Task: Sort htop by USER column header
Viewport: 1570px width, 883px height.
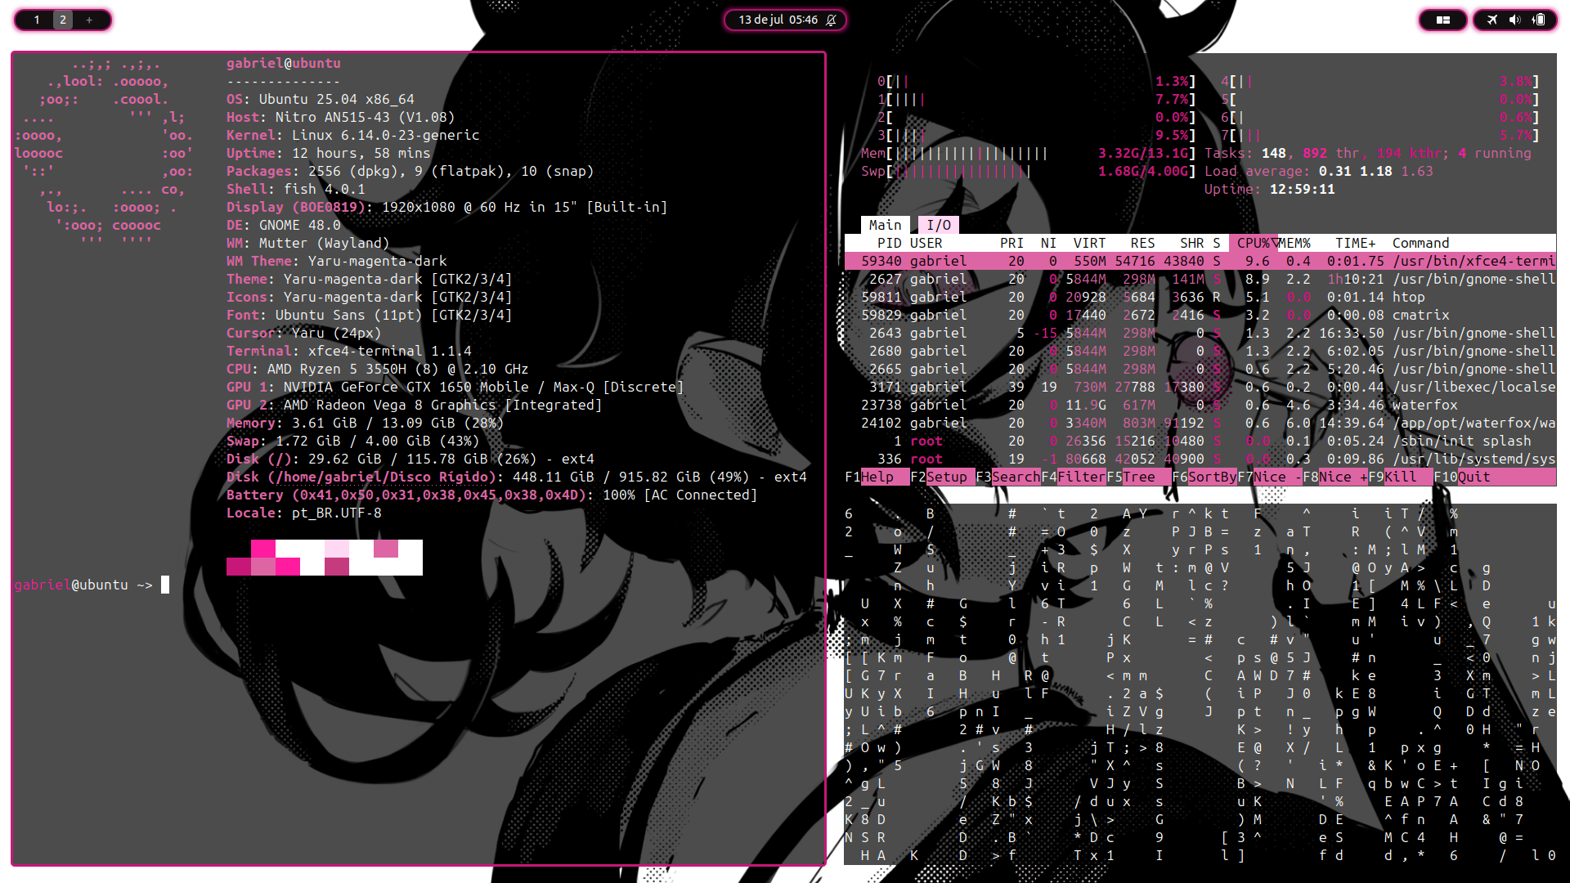Action: (x=926, y=243)
